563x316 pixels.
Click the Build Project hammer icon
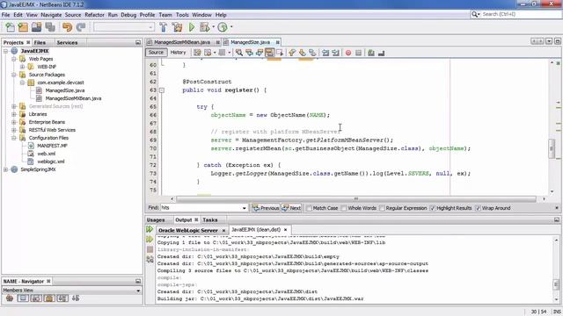coord(164,27)
